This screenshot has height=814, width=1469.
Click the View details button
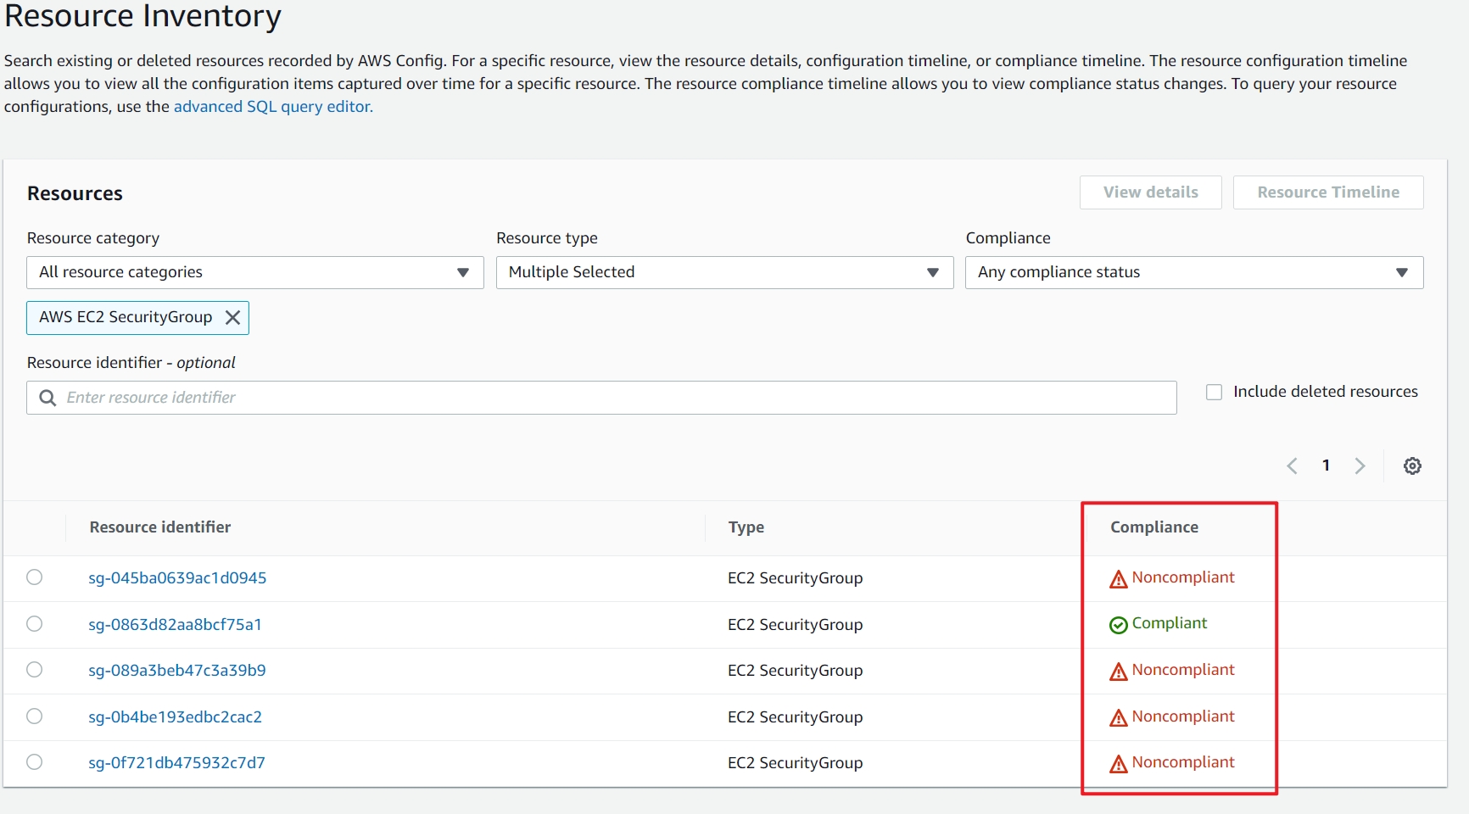tap(1150, 192)
